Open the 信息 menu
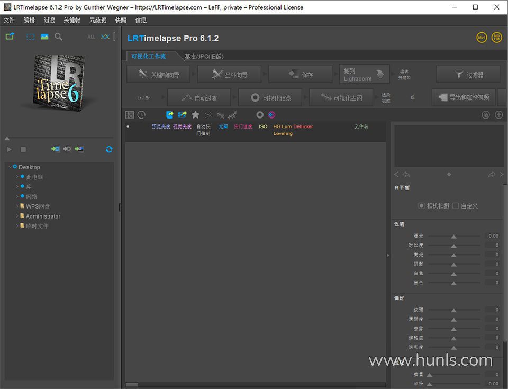 click(141, 20)
